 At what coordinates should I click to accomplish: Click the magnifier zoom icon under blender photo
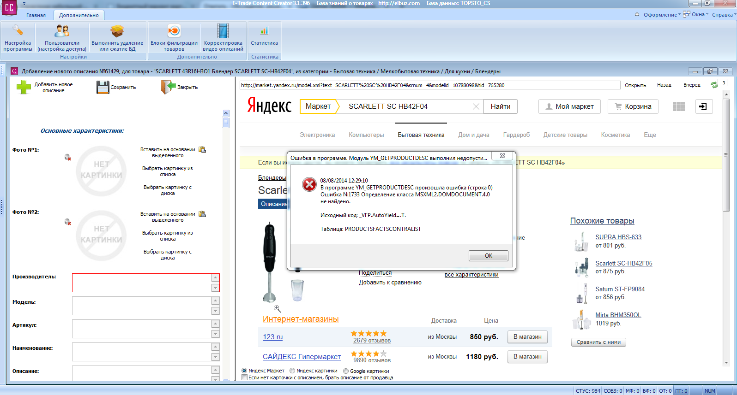[x=277, y=308]
